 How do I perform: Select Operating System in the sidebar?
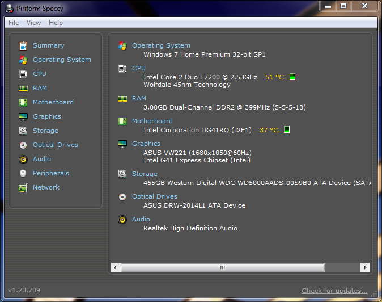pos(62,60)
